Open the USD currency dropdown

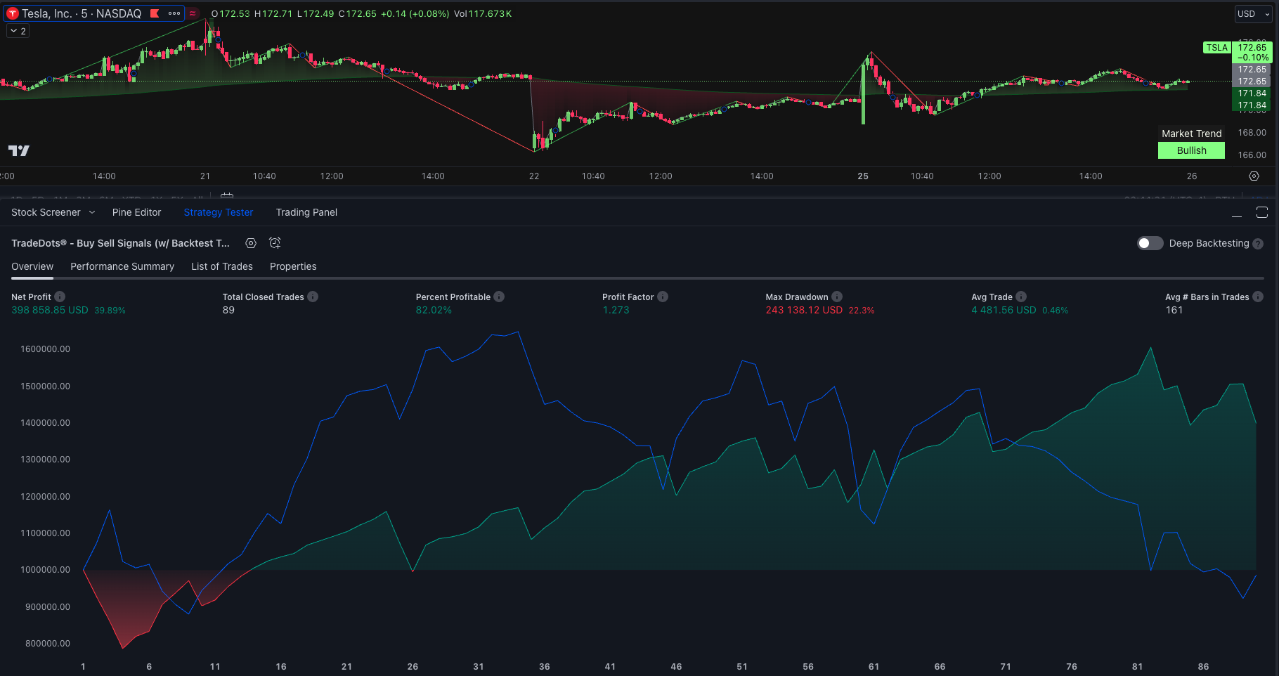(x=1254, y=14)
